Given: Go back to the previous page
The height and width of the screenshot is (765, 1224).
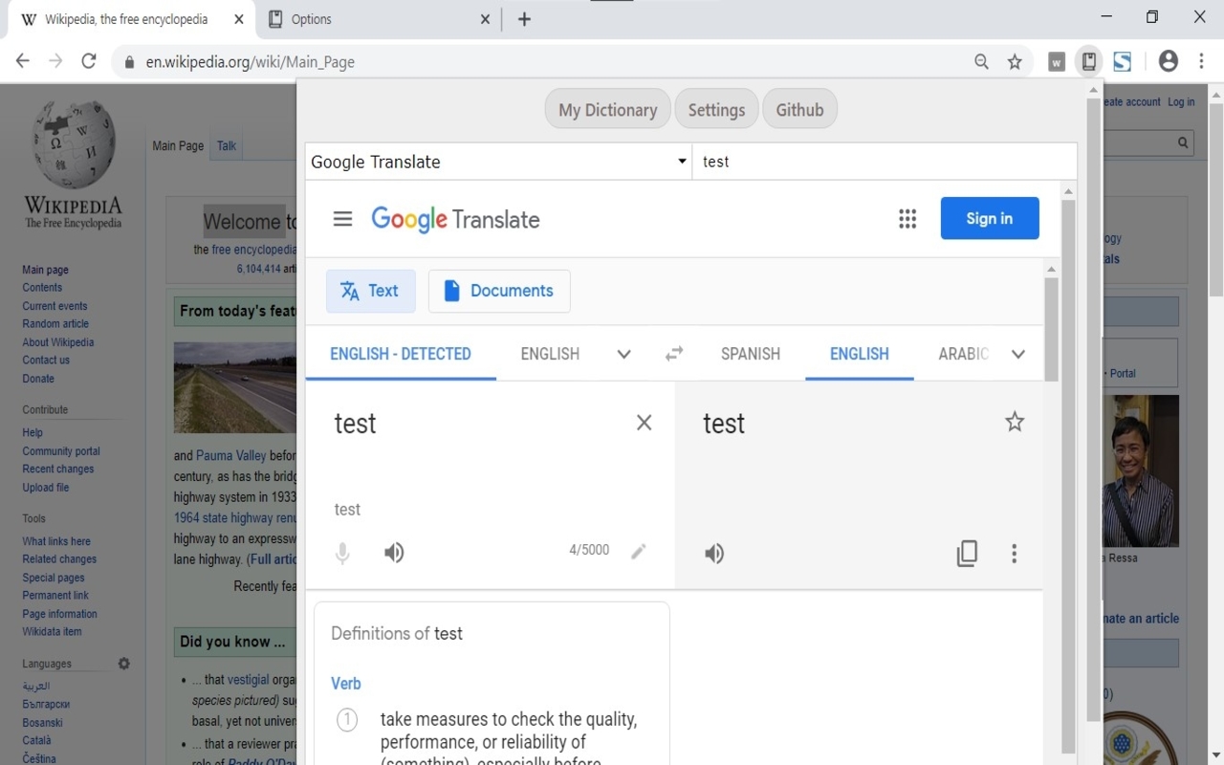Looking at the screenshot, I should click(23, 61).
